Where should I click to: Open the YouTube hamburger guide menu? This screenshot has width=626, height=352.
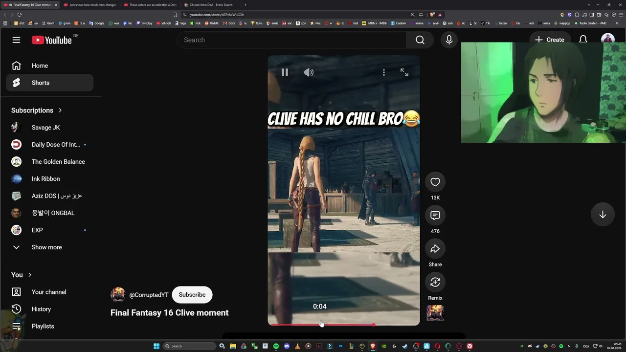pyautogui.click(x=17, y=40)
